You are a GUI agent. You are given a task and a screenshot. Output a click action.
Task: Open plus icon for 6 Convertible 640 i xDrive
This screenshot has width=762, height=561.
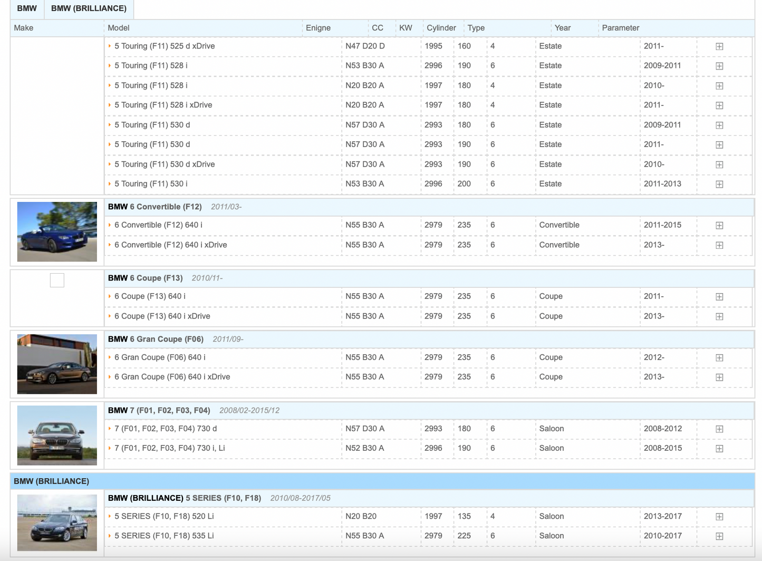click(x=719, y=245)
